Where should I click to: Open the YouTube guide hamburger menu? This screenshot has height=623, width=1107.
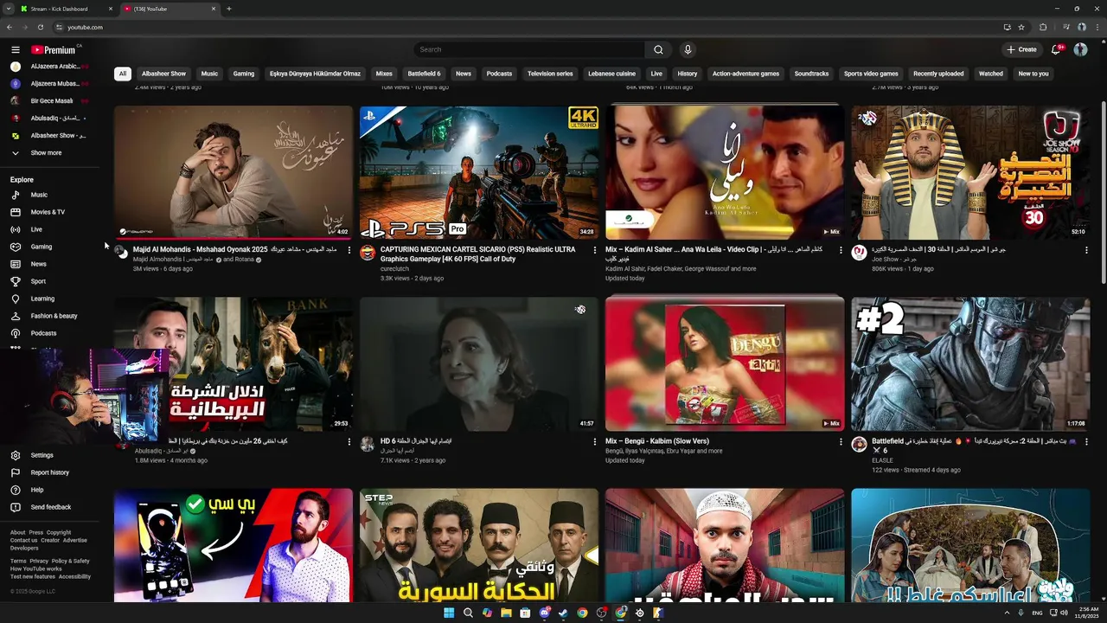click(x=15, y=50)
